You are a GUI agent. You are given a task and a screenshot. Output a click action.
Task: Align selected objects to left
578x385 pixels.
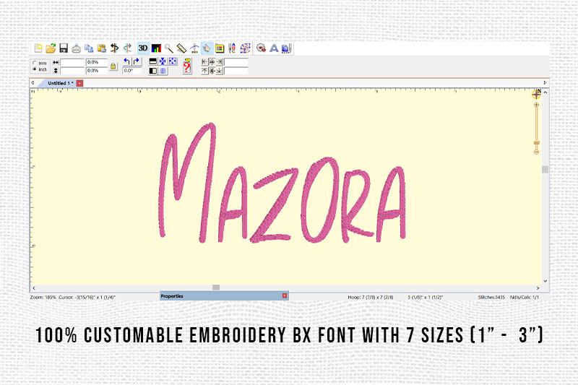[204, 62]
